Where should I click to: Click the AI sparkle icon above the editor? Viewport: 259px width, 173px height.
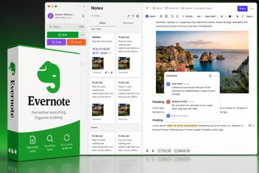tap(147, 8)
